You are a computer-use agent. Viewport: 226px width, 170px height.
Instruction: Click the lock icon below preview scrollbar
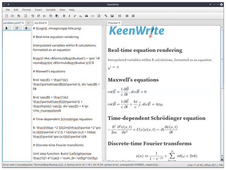tap(222, 159)
